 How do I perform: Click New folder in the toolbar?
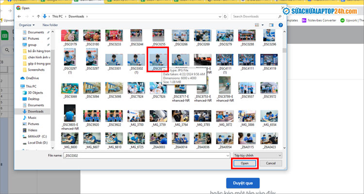[x=50, y=25]
